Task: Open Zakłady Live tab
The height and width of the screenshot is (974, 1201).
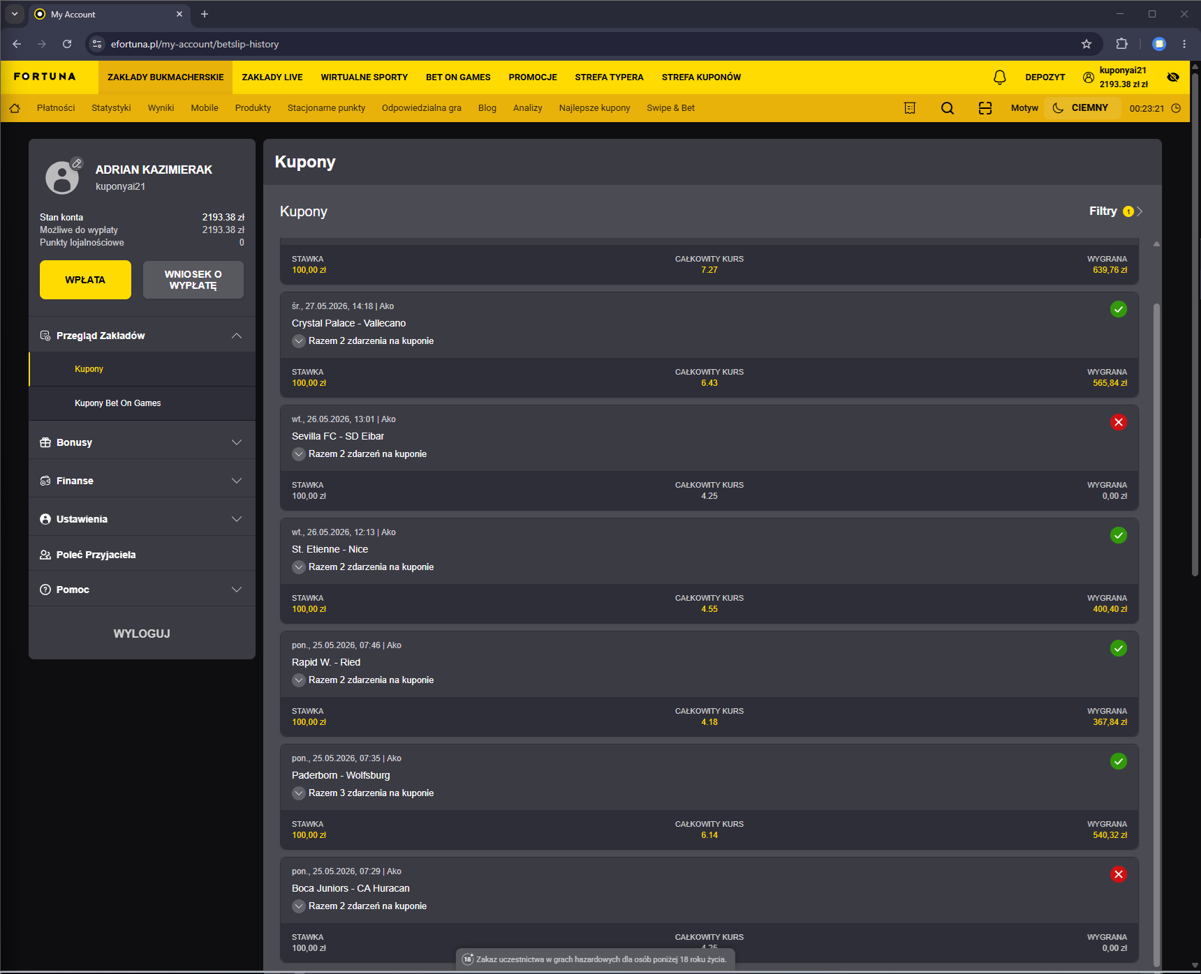Action: pos(272,77)
